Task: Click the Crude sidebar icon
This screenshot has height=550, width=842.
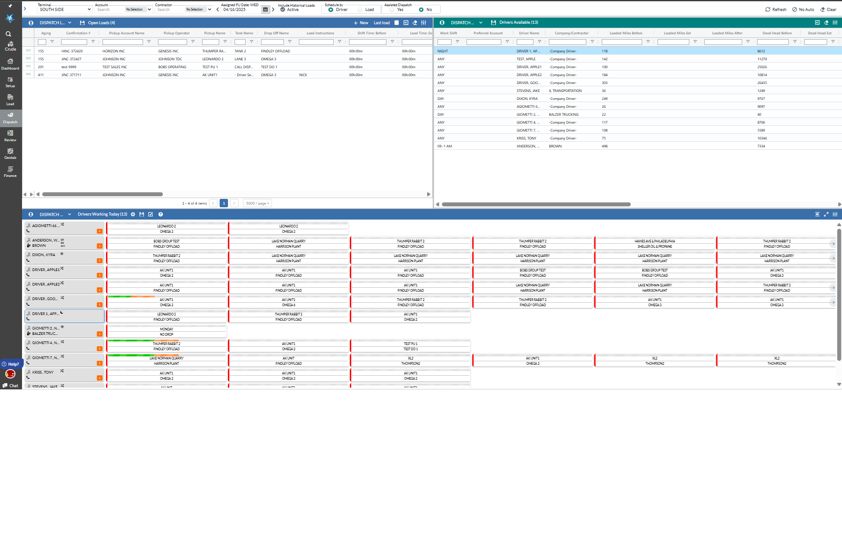Action: pyautogui.click(x=10, y=46)
